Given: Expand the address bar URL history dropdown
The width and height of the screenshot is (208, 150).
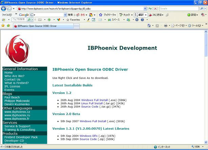Looking at the screenshot, I should pos(145,8).
